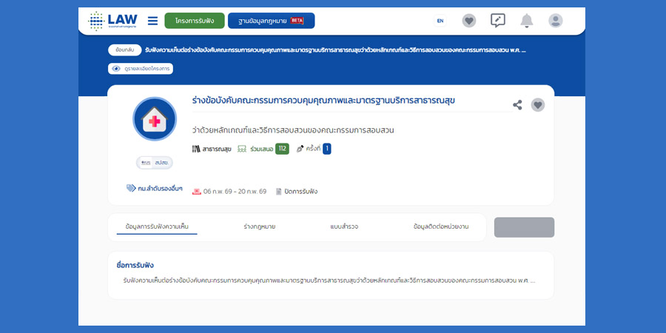
Task: Show project details via eye button
Action: point(141,69)
